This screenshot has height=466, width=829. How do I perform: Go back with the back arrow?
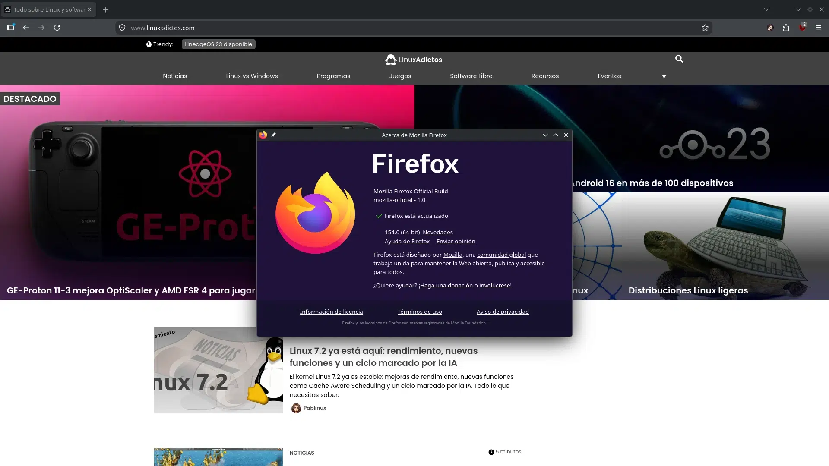(26, 28)
